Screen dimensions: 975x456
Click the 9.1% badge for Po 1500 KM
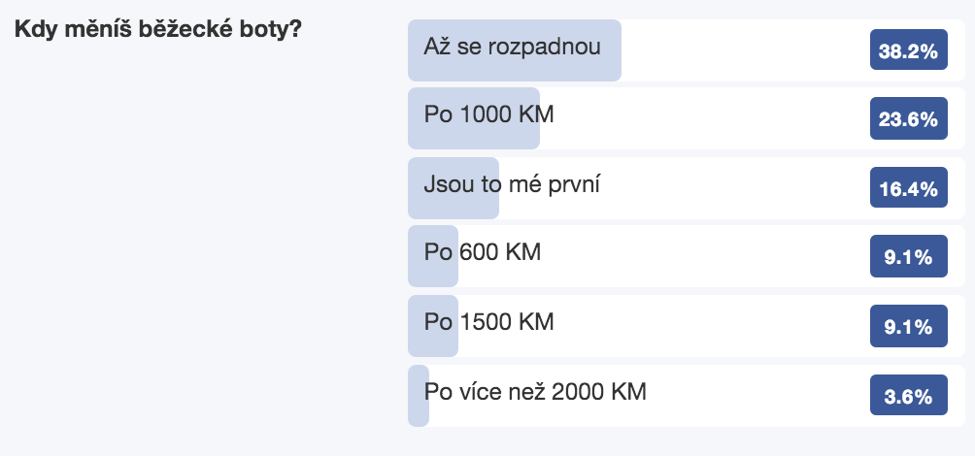[x=908, y=326]
